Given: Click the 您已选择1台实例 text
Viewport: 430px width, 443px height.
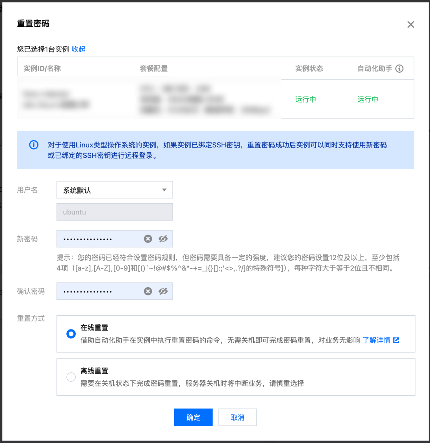Looking at the screenshot, I should pos(43,49).
